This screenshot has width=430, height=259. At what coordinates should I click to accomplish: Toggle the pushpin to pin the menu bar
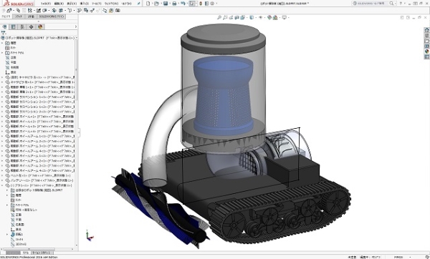[x=139, y=4]
